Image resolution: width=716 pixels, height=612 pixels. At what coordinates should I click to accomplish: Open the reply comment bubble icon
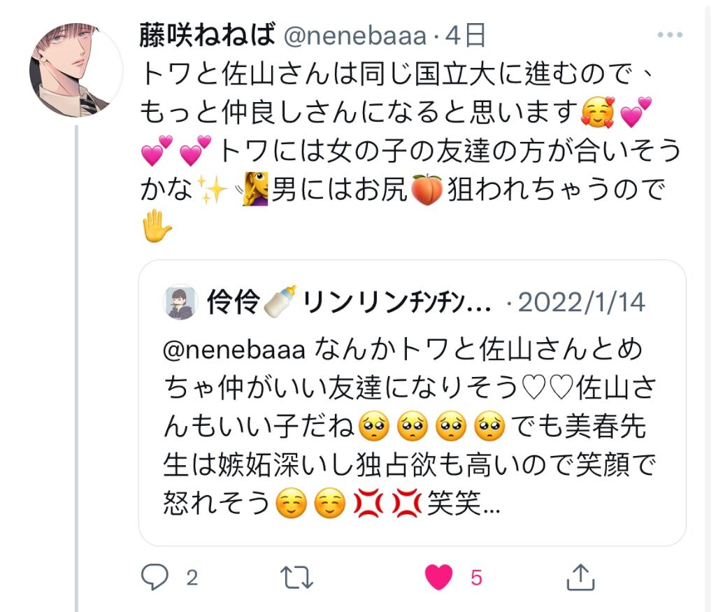(155, 577)
